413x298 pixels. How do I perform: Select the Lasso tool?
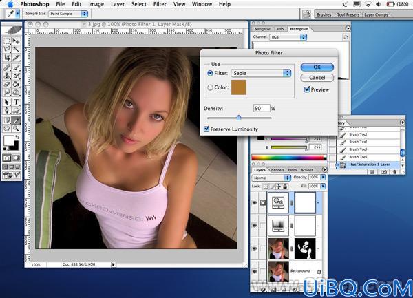click(7, 49)
